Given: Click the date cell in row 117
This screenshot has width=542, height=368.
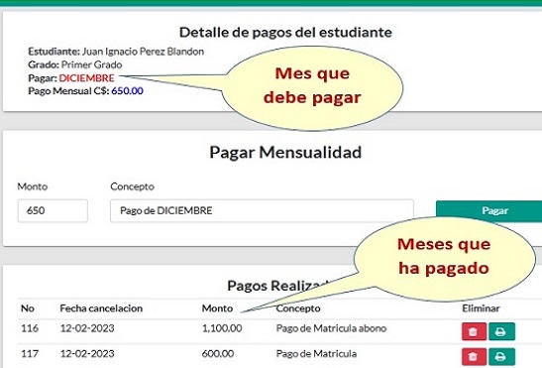Looking at the screenshot, I should [x=87, y=353].
